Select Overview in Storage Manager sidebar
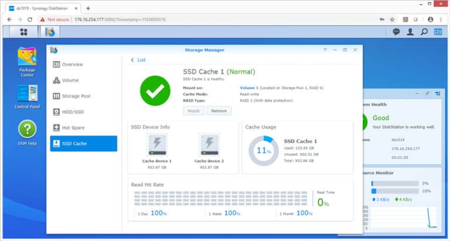This screenshot has height=241, width=450. pos(84,65)
